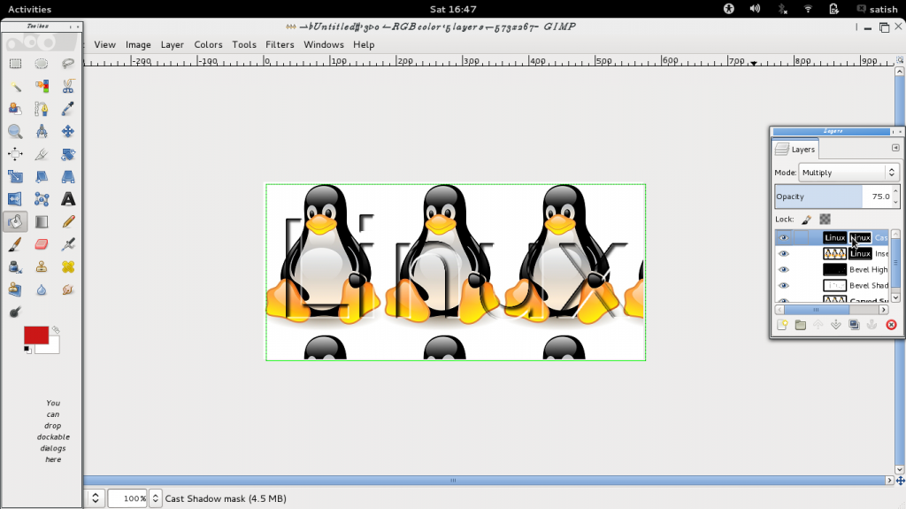Select the Alignment tool

coord(15,154)
